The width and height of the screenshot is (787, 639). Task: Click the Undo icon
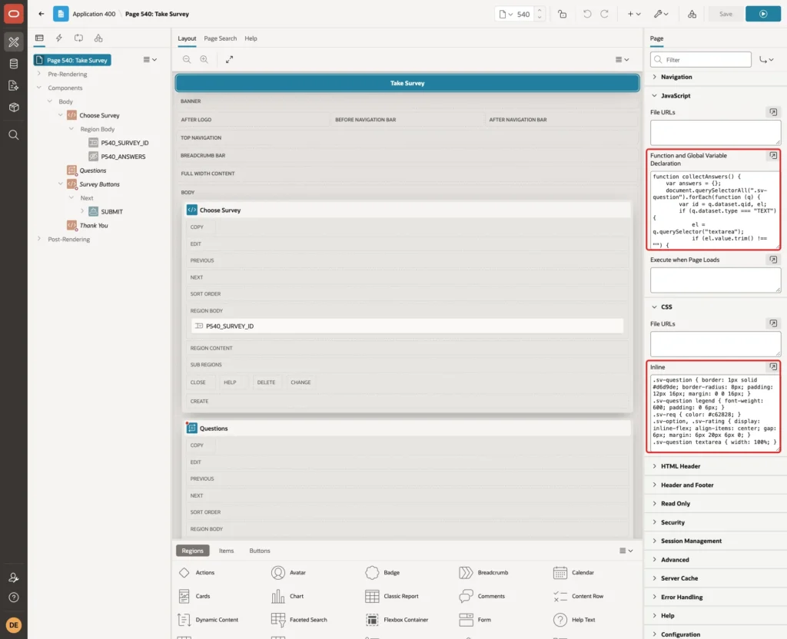tap(586, 14)
